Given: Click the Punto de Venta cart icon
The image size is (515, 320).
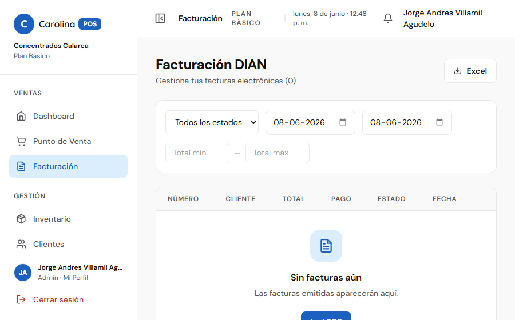Looking at the screenshot, I should coord(21,141).
